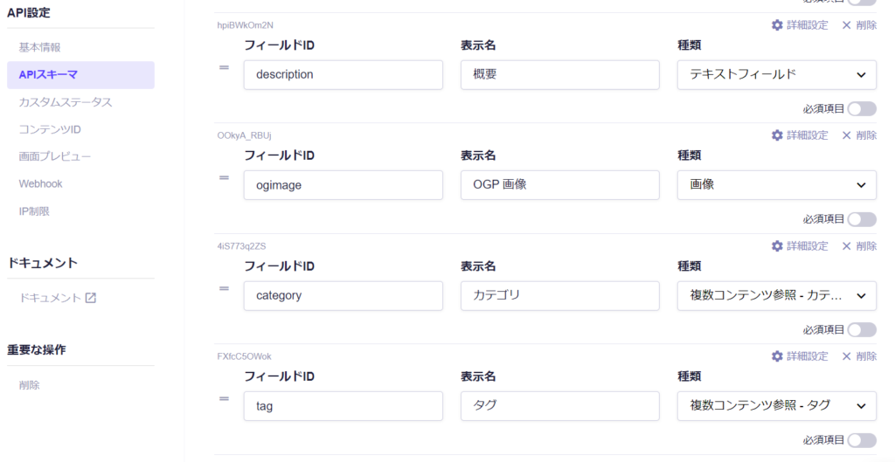Click the gear icon for the description field
The width and height of the screenshot is (895, 462).
tap(777, 25)
